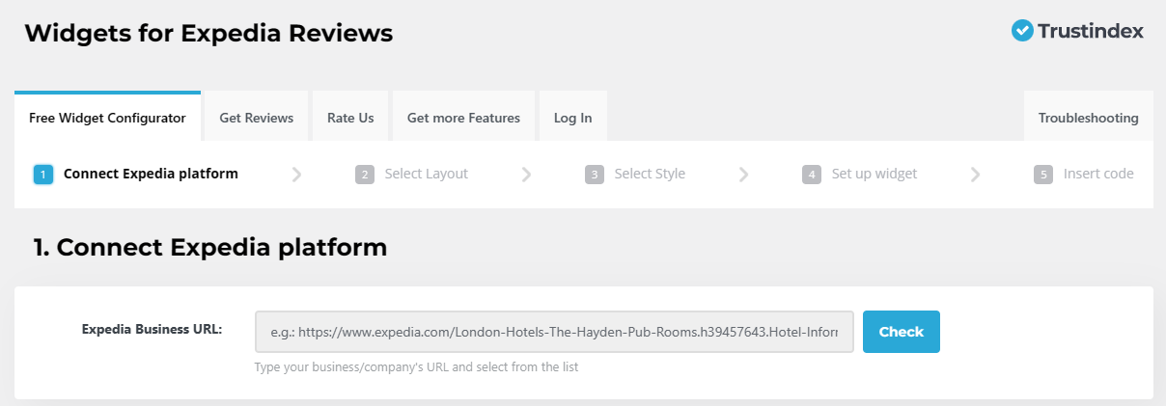The width and height of the screenshot is (1166, 406).
Task: Go to the Get more Features tab
Action: 463,118
